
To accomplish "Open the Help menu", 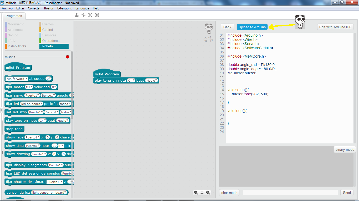I will coord(96,8).
